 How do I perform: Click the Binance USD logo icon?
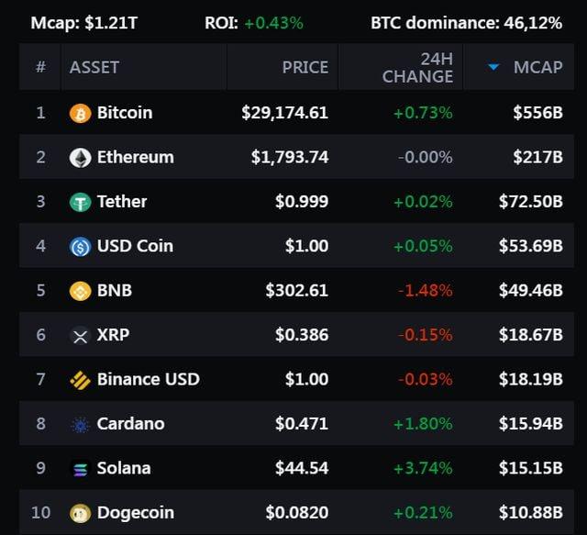pos(80,380)
